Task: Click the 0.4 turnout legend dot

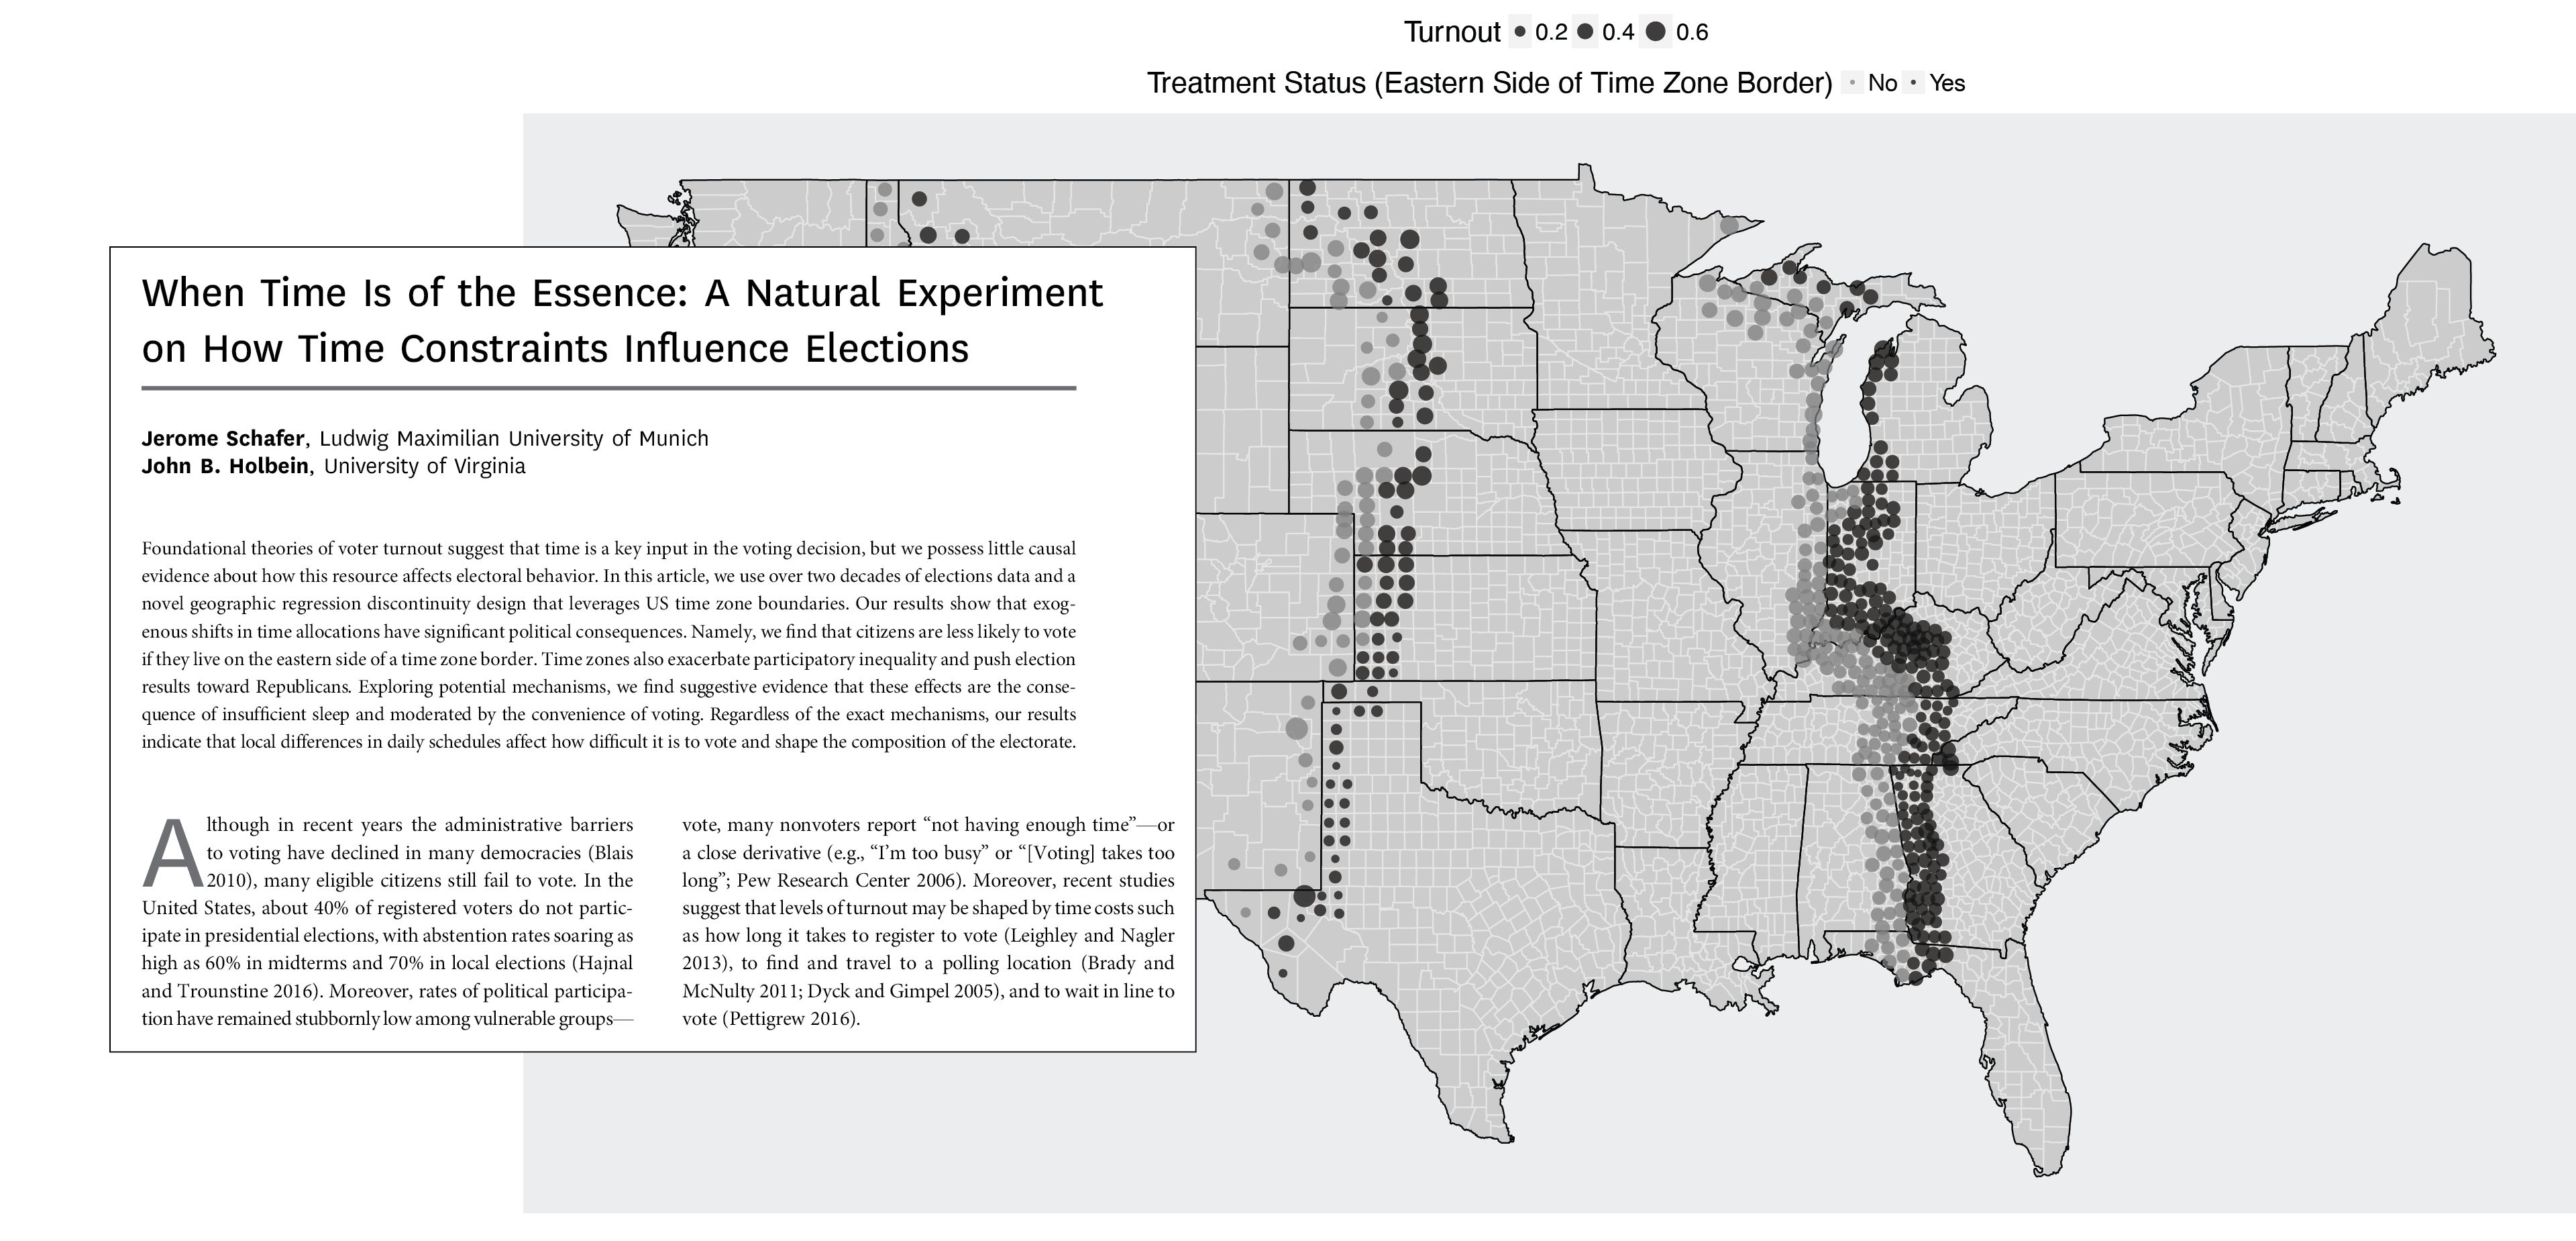Action: pyautogui.click(x=1585, y=32)
